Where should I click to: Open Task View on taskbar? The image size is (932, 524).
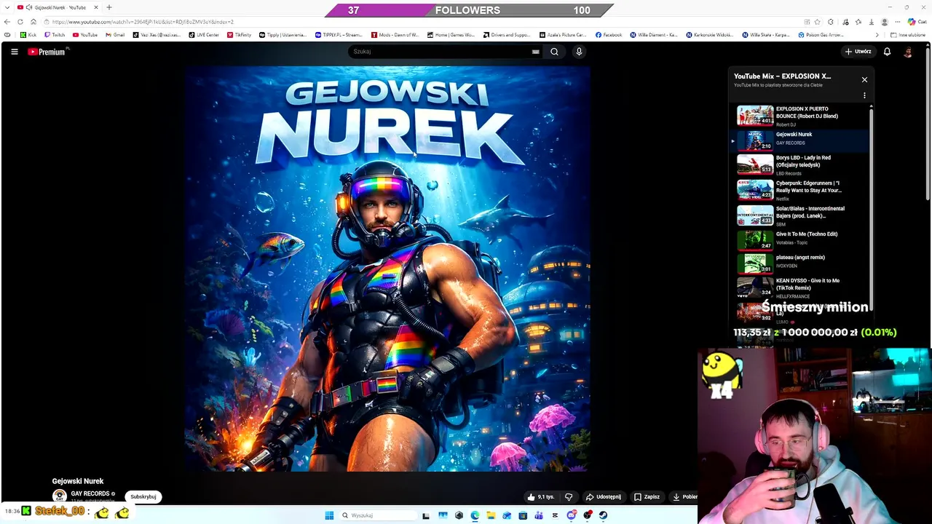coord(426,515)
